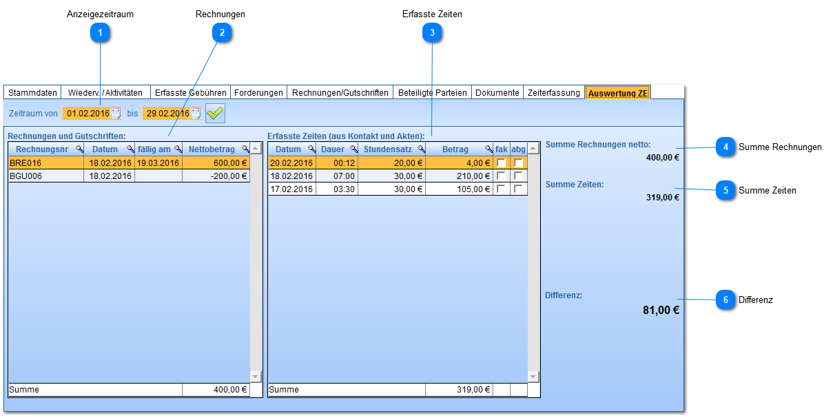Search icon in Rechnungsnr column header
The width and height of the screenshot is (833, 418).
pos(79,149)
